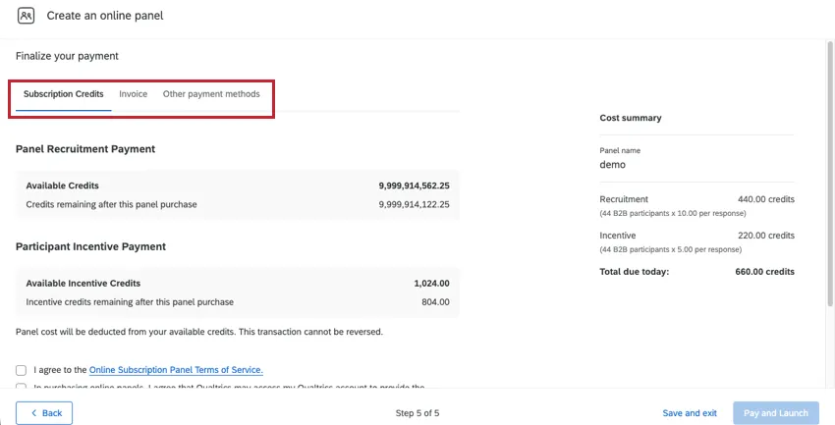This screenshot has height=425, width=835.
Task: Click the 'Step 5 of 5' indicator
Action: tap(417, 413)
